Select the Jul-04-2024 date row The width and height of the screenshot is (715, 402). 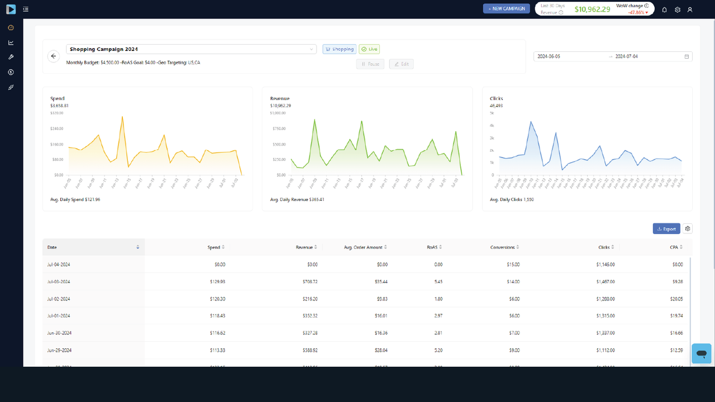point(366,264)
